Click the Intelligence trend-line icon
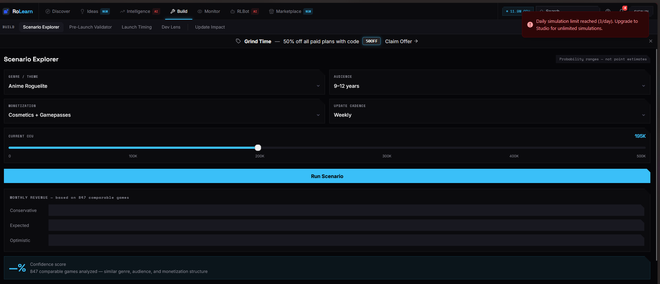This screenshot has height=284, width=660. pyautogui.click(x=122, y=11)
